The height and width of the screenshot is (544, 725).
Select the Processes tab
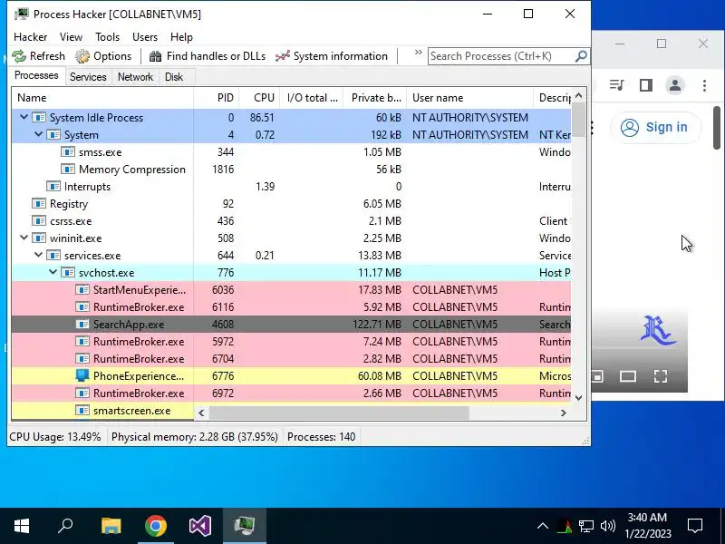36,75
